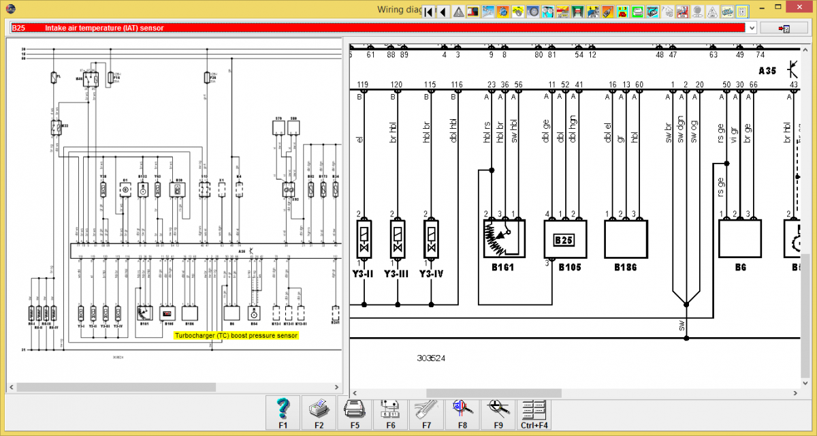
Task: Expand the component selector dropdown arrow
Action: (x=752, y=28)
